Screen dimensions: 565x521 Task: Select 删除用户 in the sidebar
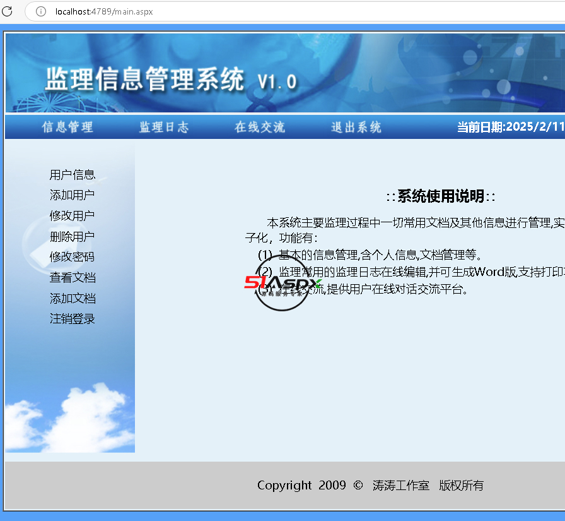point(72,237)
